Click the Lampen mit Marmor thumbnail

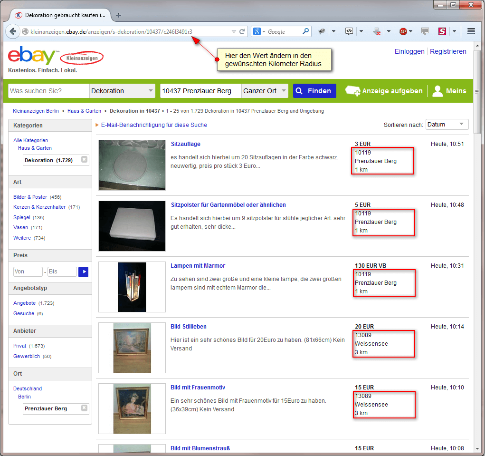click(x=132, y=287)
